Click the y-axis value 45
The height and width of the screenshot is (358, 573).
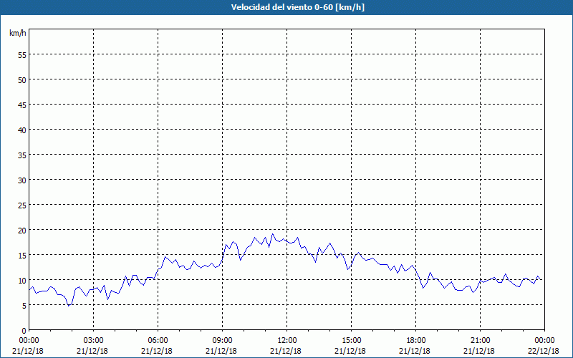point(22,105)
